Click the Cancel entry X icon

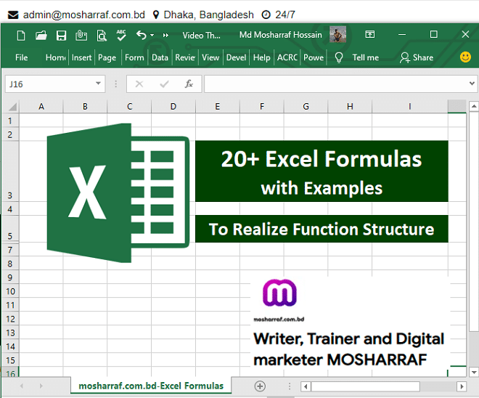139,84
